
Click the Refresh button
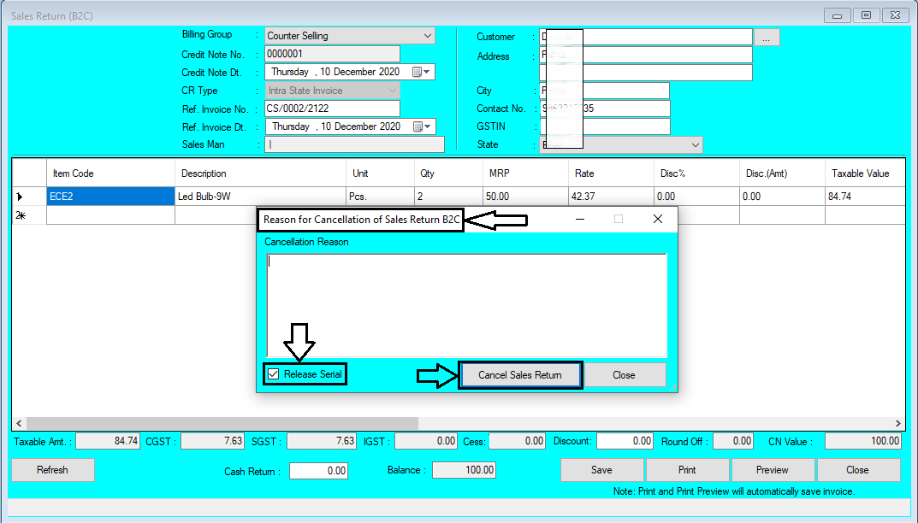tap(52, 469)
